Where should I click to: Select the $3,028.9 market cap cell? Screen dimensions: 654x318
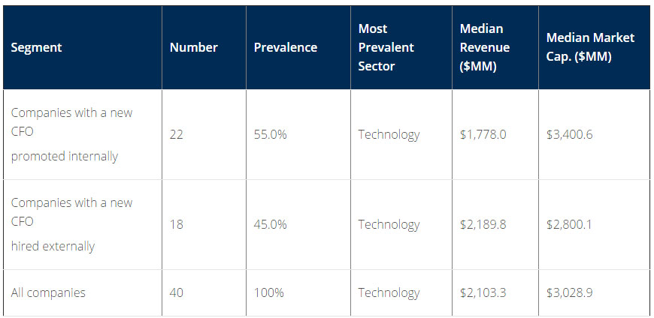570,292
